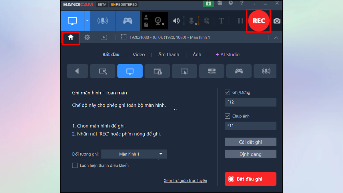The height and width of the screenshot is (193, 343).
Task: Click the green lock register icon
Action: [209, 3]
